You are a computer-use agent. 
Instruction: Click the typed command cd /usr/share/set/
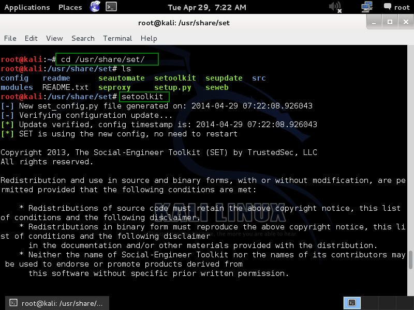[x=102, y=59]
